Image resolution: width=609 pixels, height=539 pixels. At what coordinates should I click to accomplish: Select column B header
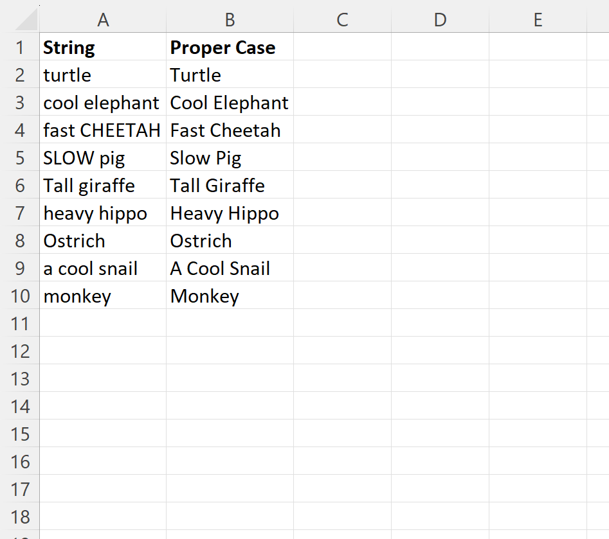point(230,20)
